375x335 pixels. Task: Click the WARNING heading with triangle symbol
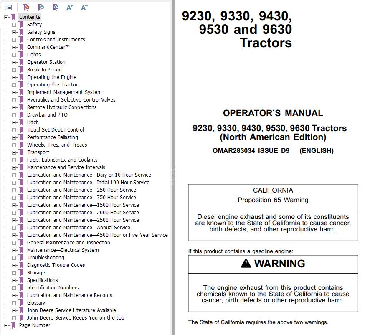click(x=273, y=264)
